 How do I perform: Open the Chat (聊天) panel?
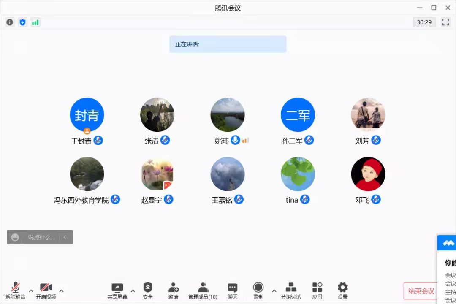[232, 291]
